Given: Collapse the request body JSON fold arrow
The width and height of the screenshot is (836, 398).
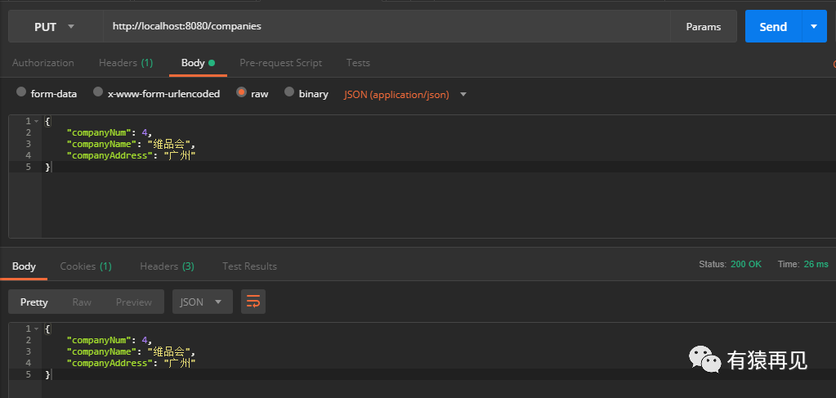Looking at the screenshot, I should (36, 121).
